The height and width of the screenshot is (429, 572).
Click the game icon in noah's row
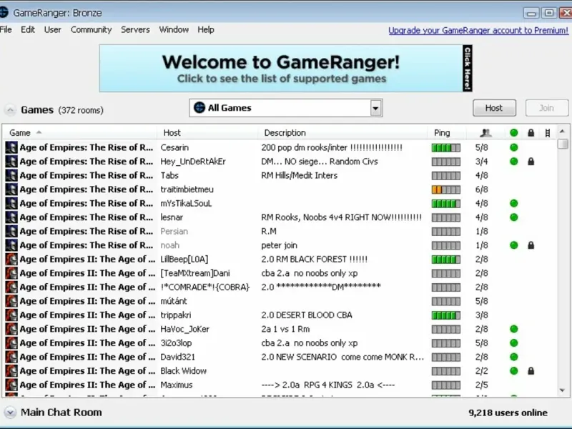(11, 245)
